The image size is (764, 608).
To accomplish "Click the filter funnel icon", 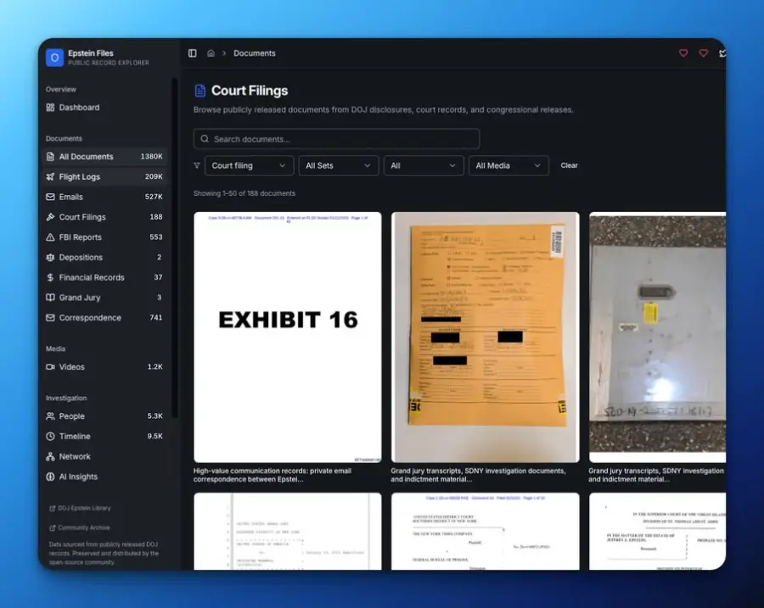I will point(197,165).
